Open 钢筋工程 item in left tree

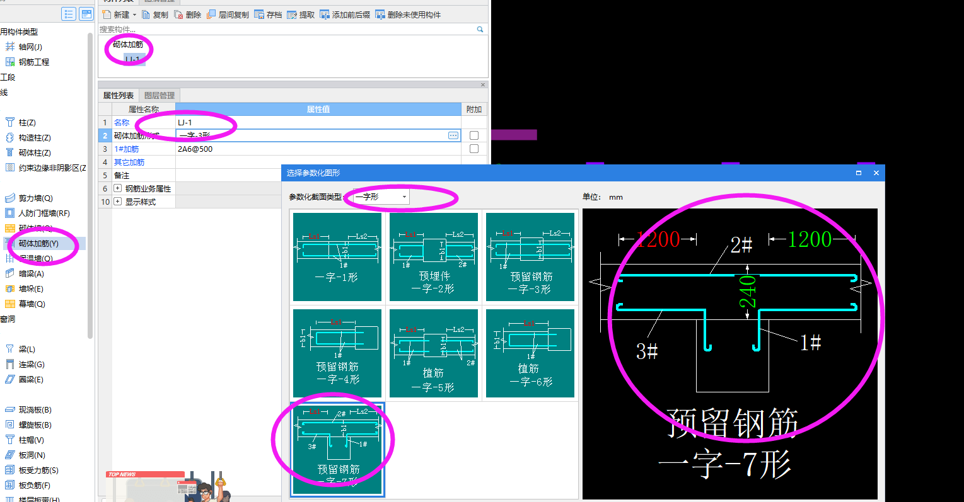coord(28,62)
